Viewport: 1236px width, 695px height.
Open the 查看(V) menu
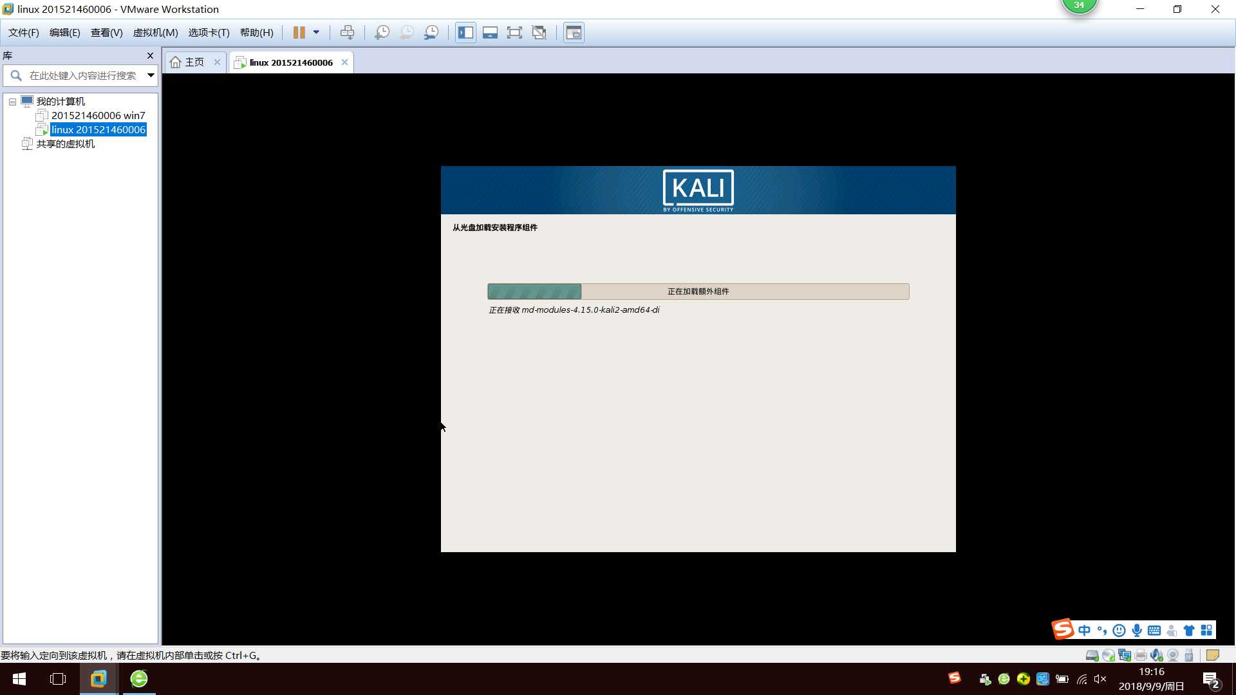click(106, 33)
